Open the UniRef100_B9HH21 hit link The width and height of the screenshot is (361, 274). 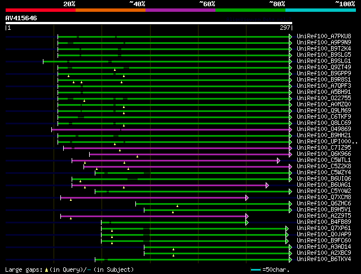[x=324, y=136]
